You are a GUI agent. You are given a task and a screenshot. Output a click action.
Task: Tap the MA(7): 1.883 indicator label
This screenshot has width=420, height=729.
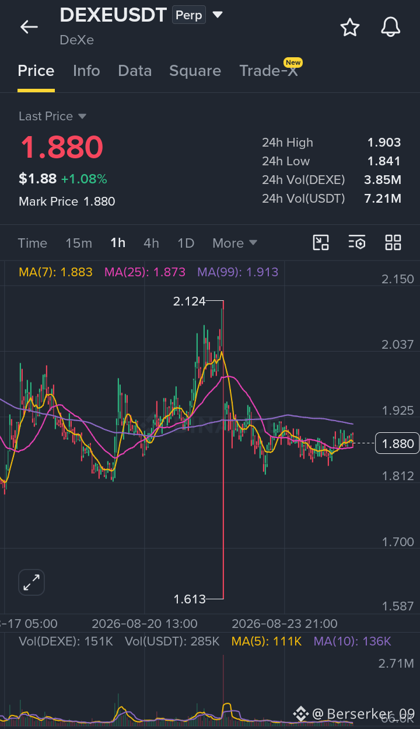coord(55,272)
